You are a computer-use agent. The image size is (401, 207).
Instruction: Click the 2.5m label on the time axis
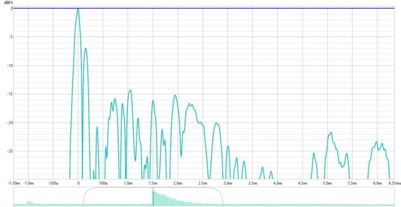[x=203, y=183]
